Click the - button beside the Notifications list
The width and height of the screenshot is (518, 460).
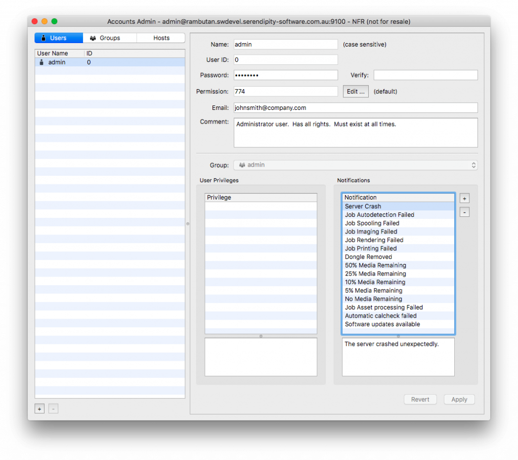[x=464, y=212]
